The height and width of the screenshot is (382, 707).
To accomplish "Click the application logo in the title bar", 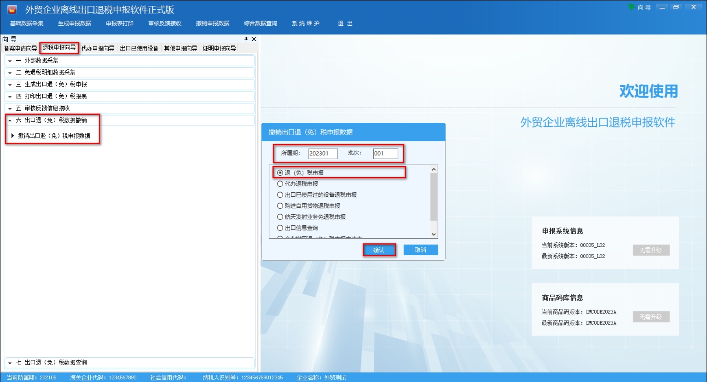I will pos(11,9).
